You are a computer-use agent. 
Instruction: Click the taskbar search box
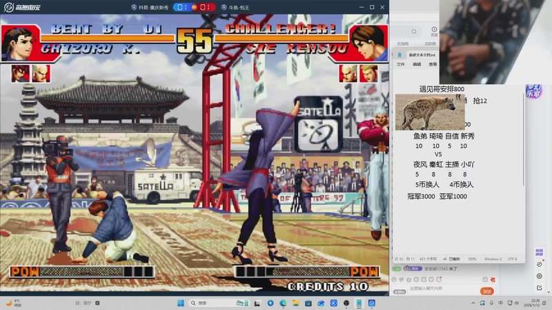[x=218, y=303]
